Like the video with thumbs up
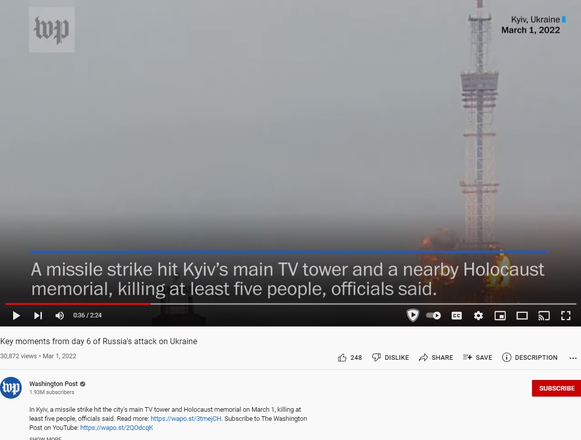Screen dimensions: 581x440 (x=350, y=357)
